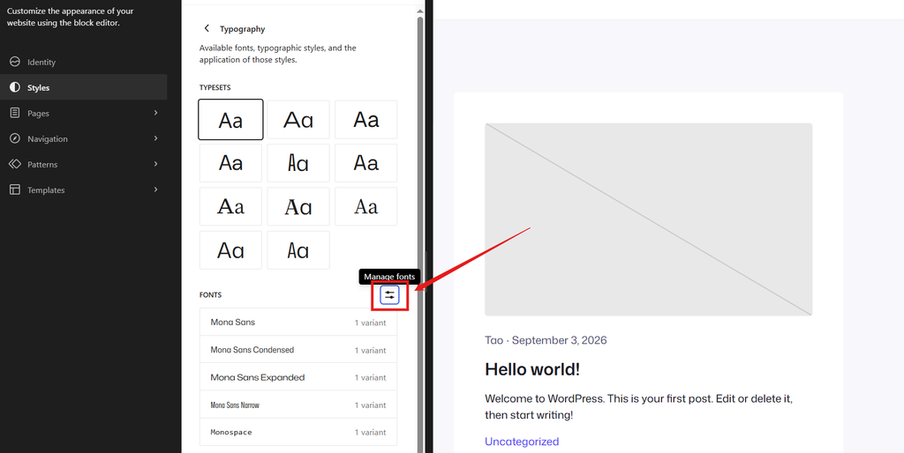
Task: Click the Tao · September 3, 2026 byline
Action: click(546, 340)
